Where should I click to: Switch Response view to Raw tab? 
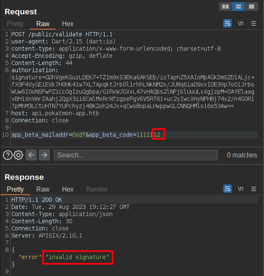[x=43, y=189]
